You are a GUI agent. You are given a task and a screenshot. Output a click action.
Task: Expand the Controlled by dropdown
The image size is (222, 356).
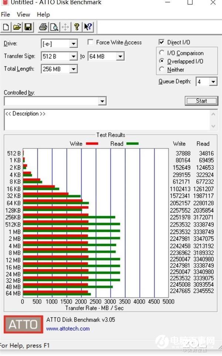point(102,101)
